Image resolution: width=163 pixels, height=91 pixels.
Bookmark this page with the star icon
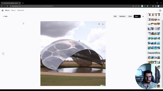tap(139, 6)
